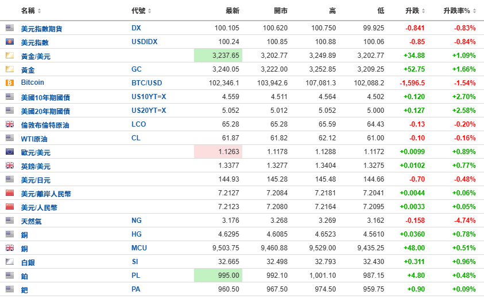Click the pink highlighted 1.1263 price cell
The image size is (484, 299).
tap(218, 151)
